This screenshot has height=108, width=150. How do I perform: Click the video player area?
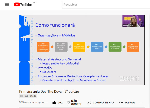tap(82, 50)
